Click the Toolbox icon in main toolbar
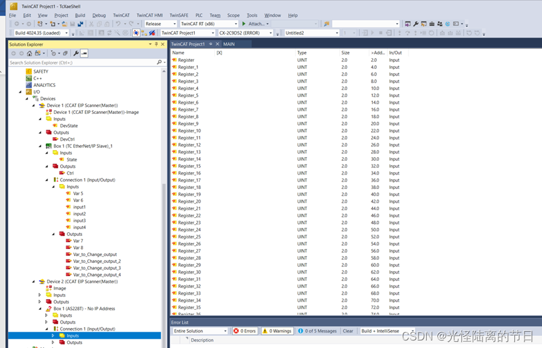This screenshot has height=348, width=542. [432, 24]
